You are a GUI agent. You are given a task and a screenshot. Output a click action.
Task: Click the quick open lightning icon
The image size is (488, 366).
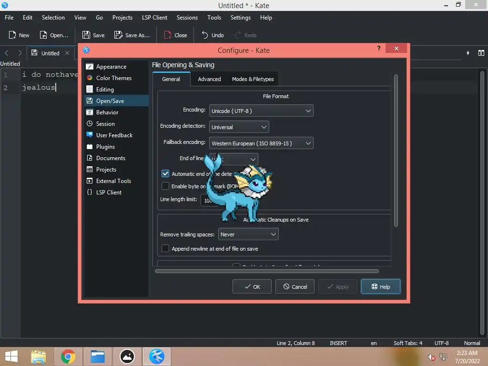pyautogui.click(x=468, y=53)
